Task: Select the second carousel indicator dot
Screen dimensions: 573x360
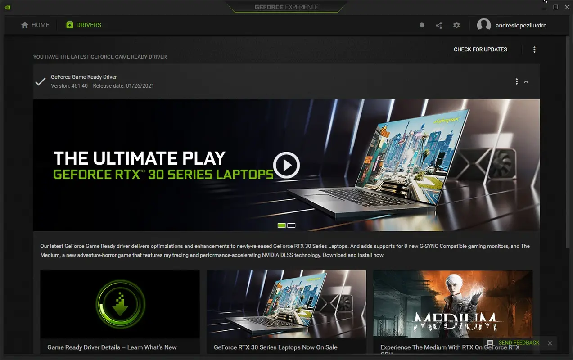Action: 292,225
